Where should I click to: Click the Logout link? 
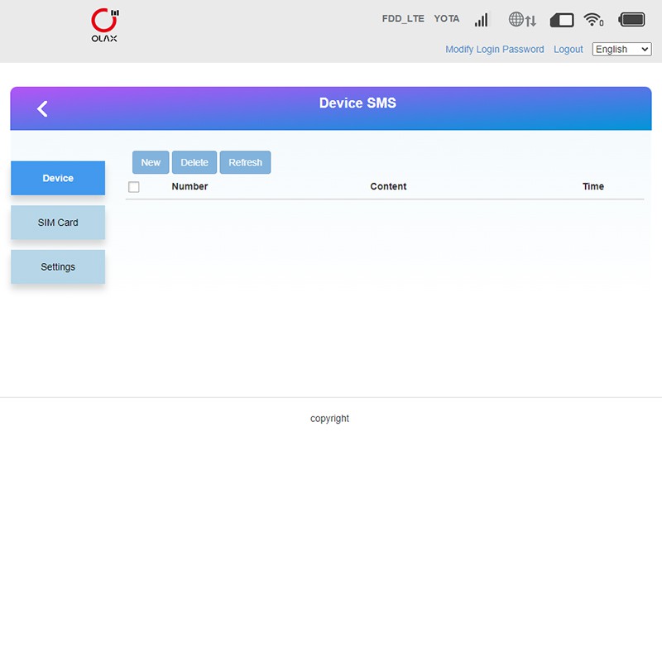[x=568, y=50]
